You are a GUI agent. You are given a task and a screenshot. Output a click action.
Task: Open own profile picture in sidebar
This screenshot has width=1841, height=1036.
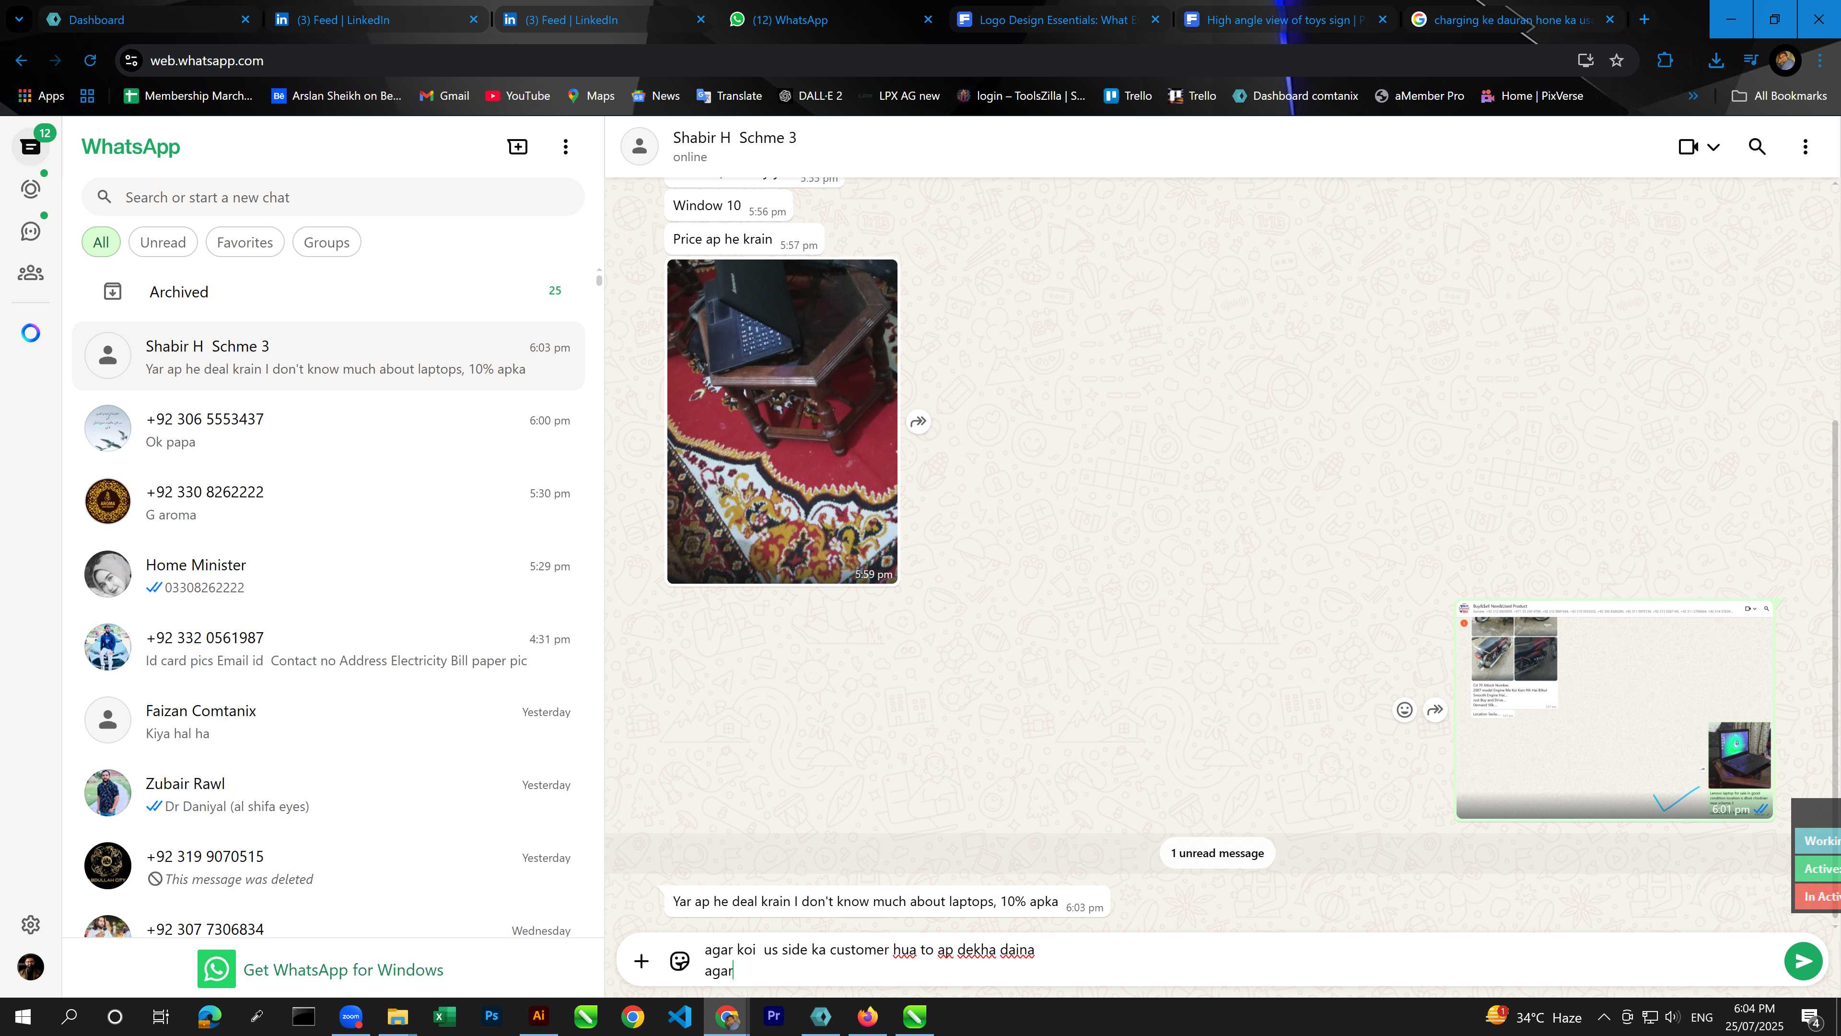(30, 966)
